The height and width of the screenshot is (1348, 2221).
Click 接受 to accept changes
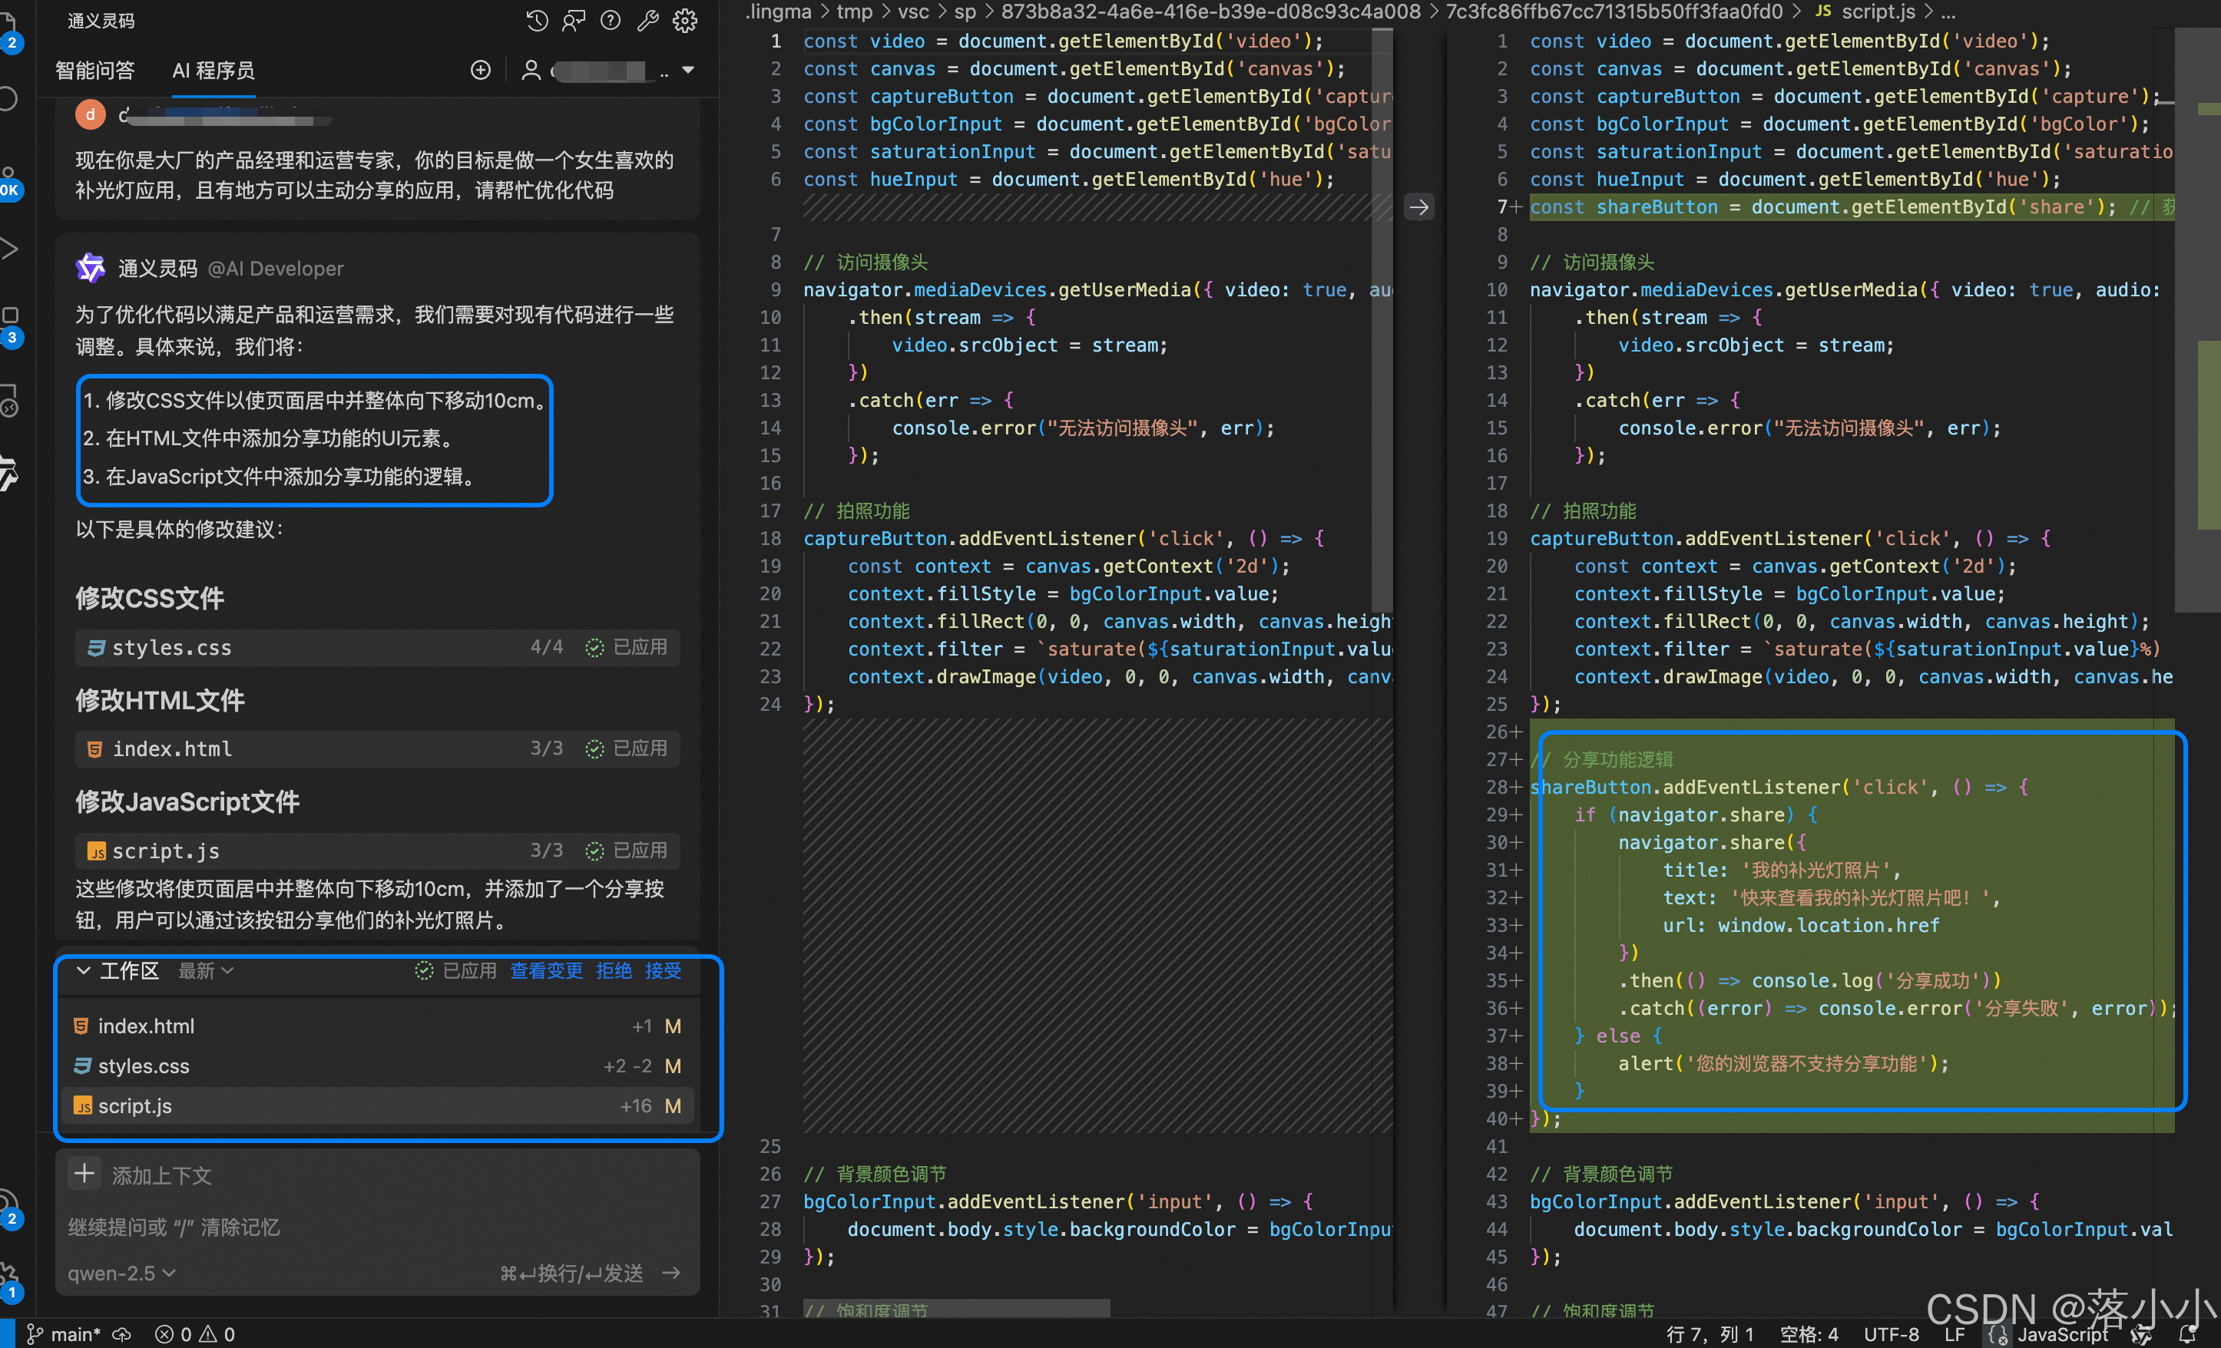point(664,970)
